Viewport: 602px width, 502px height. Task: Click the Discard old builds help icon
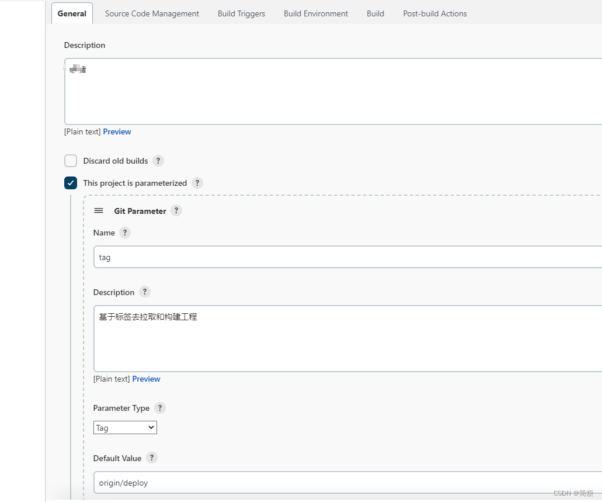158,161
